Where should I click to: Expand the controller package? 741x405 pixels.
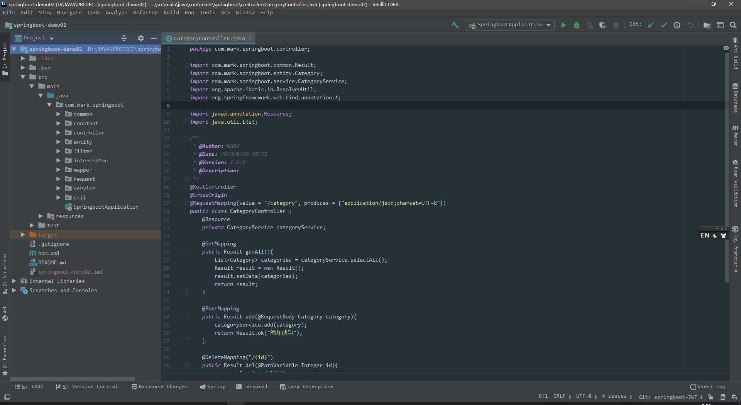click(58, 133)
